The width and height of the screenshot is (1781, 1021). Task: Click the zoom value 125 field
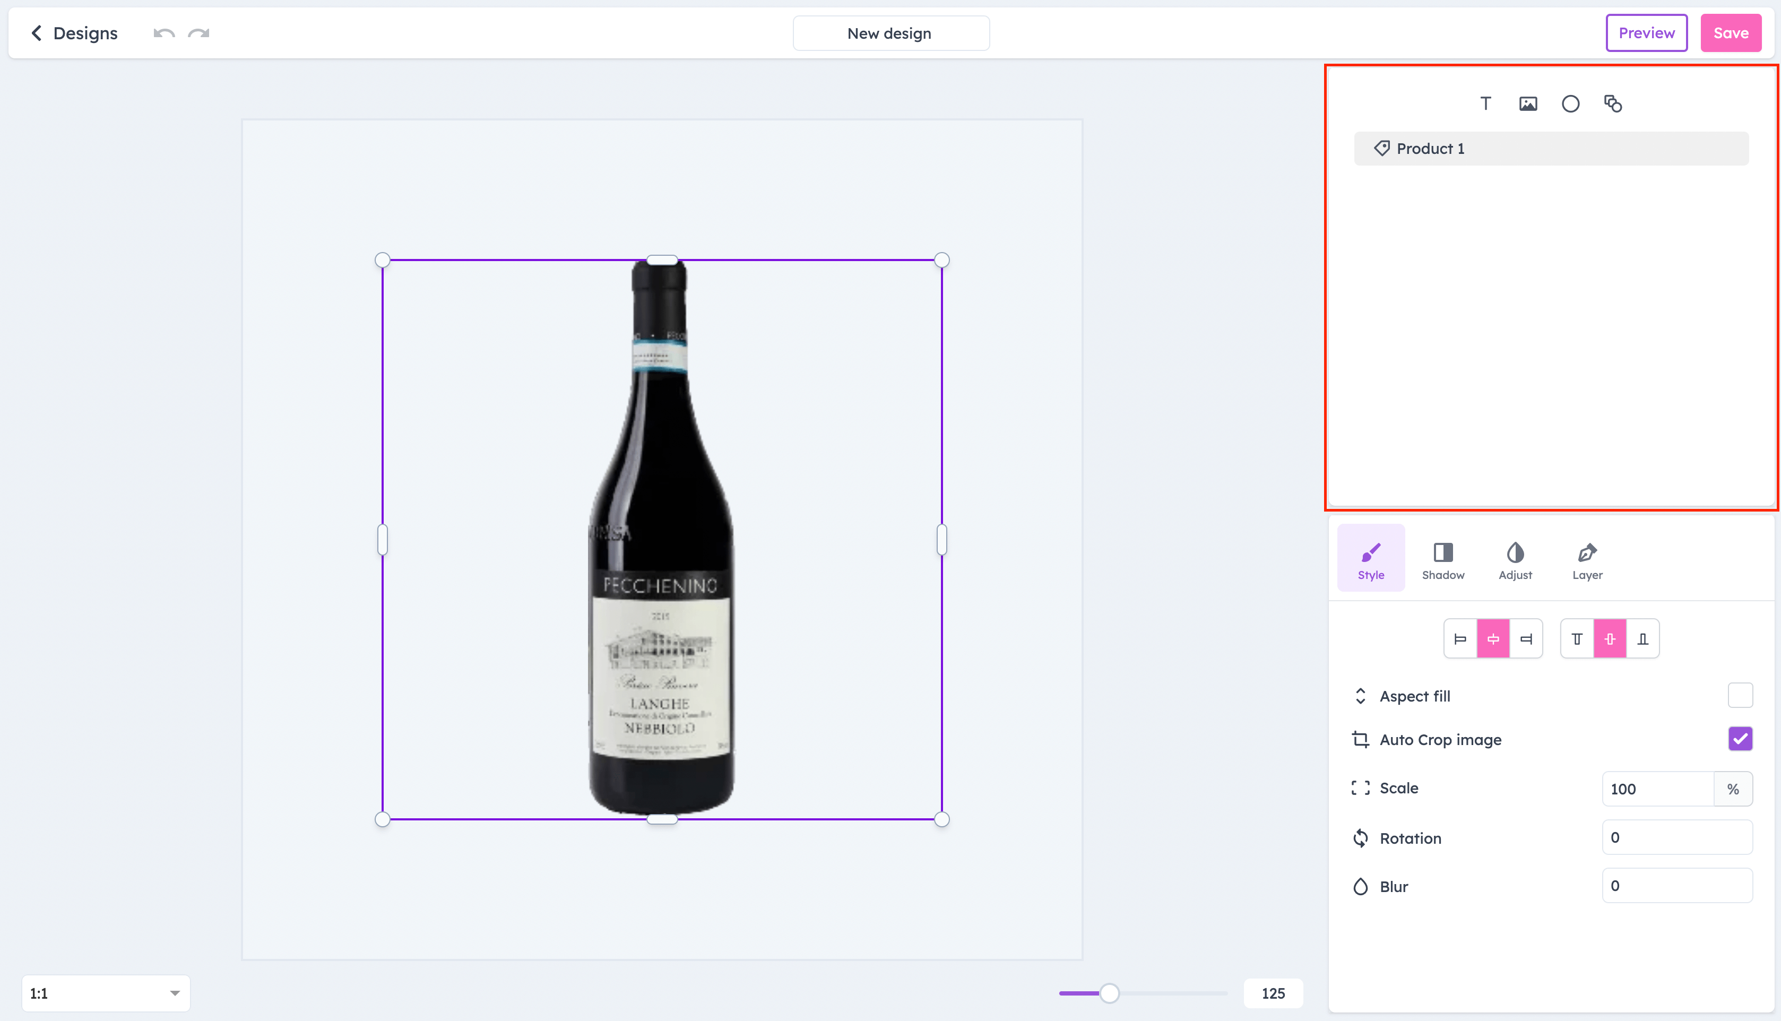point(1273,993)
